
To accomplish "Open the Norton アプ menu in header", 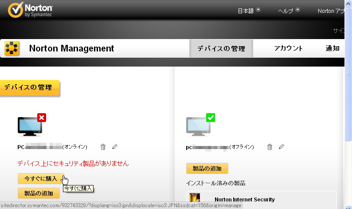I will coord(331,11).
